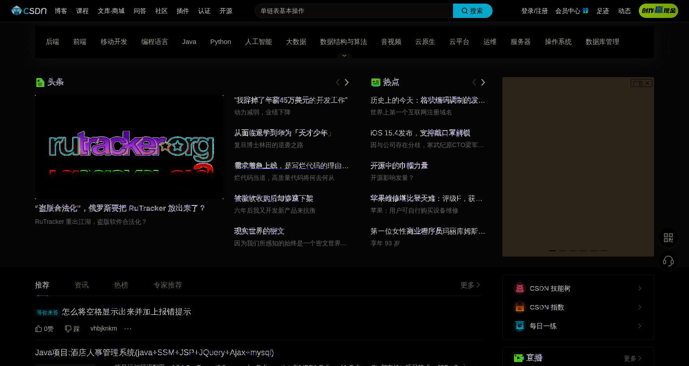
Task: Go to previous 热点 page arrow
Action: [x=474, y=83]
